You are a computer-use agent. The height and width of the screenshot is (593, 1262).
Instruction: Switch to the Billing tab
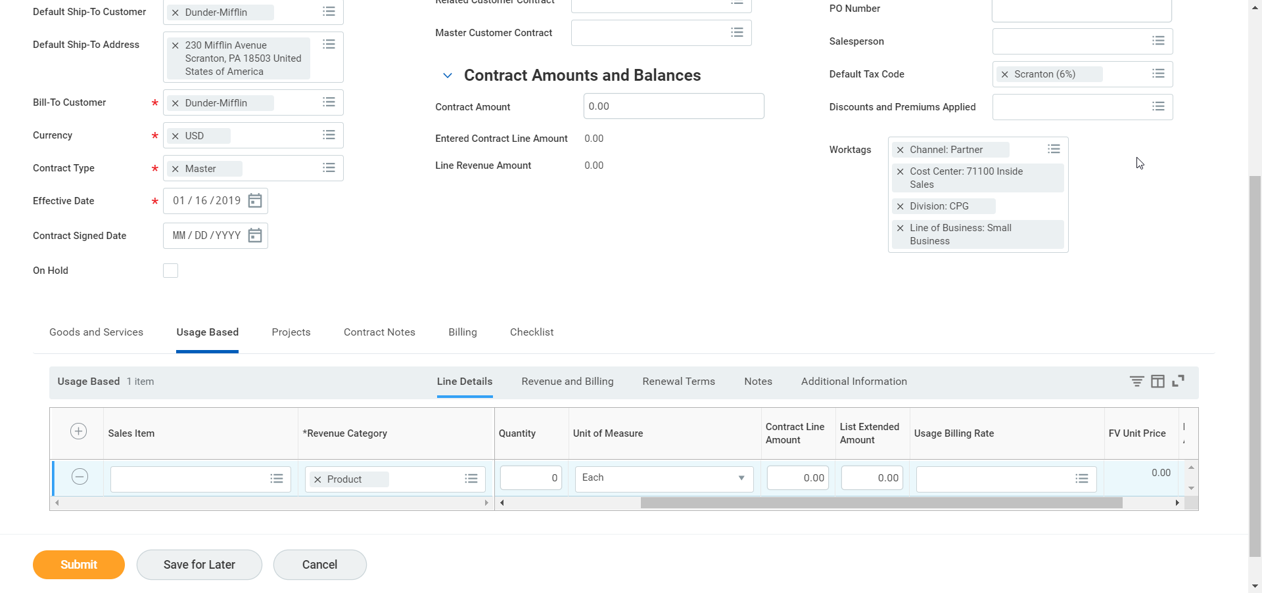coord(463,332)
